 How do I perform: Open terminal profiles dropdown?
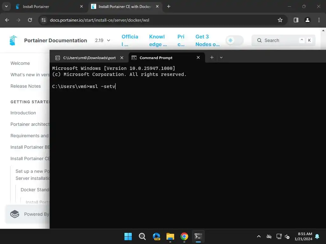[221, 58]
